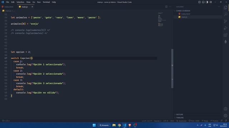Click the code minimap preview

click(162, 20)
